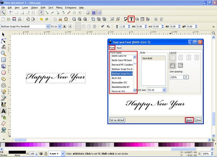Open the toolbar font size dropdown
Screen dimensions: 217x157
[60, 26]
